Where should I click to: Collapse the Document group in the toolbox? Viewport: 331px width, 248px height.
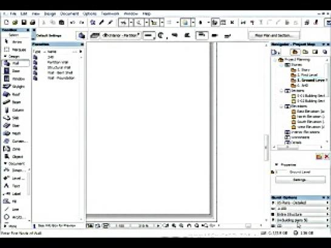tap(5, 164)
